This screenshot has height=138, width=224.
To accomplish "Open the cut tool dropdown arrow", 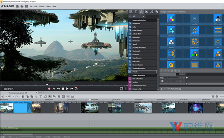I will point(6,96).
